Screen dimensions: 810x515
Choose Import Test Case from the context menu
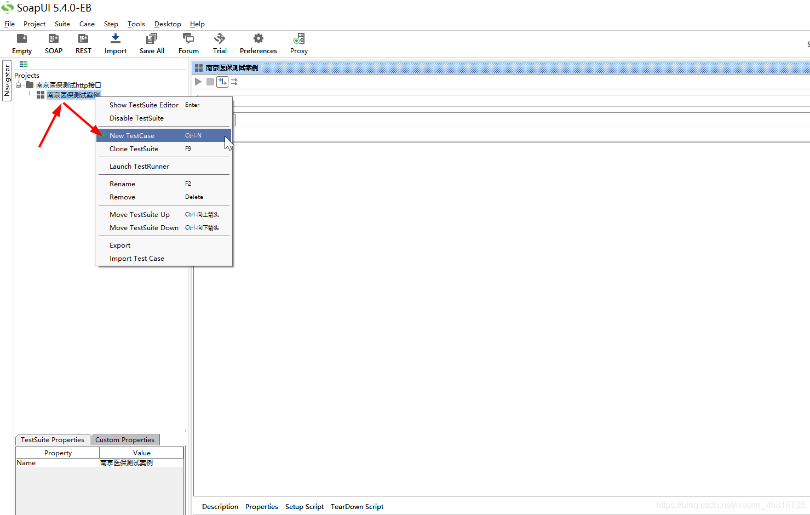pyautogui.click(x=164, y=258)
